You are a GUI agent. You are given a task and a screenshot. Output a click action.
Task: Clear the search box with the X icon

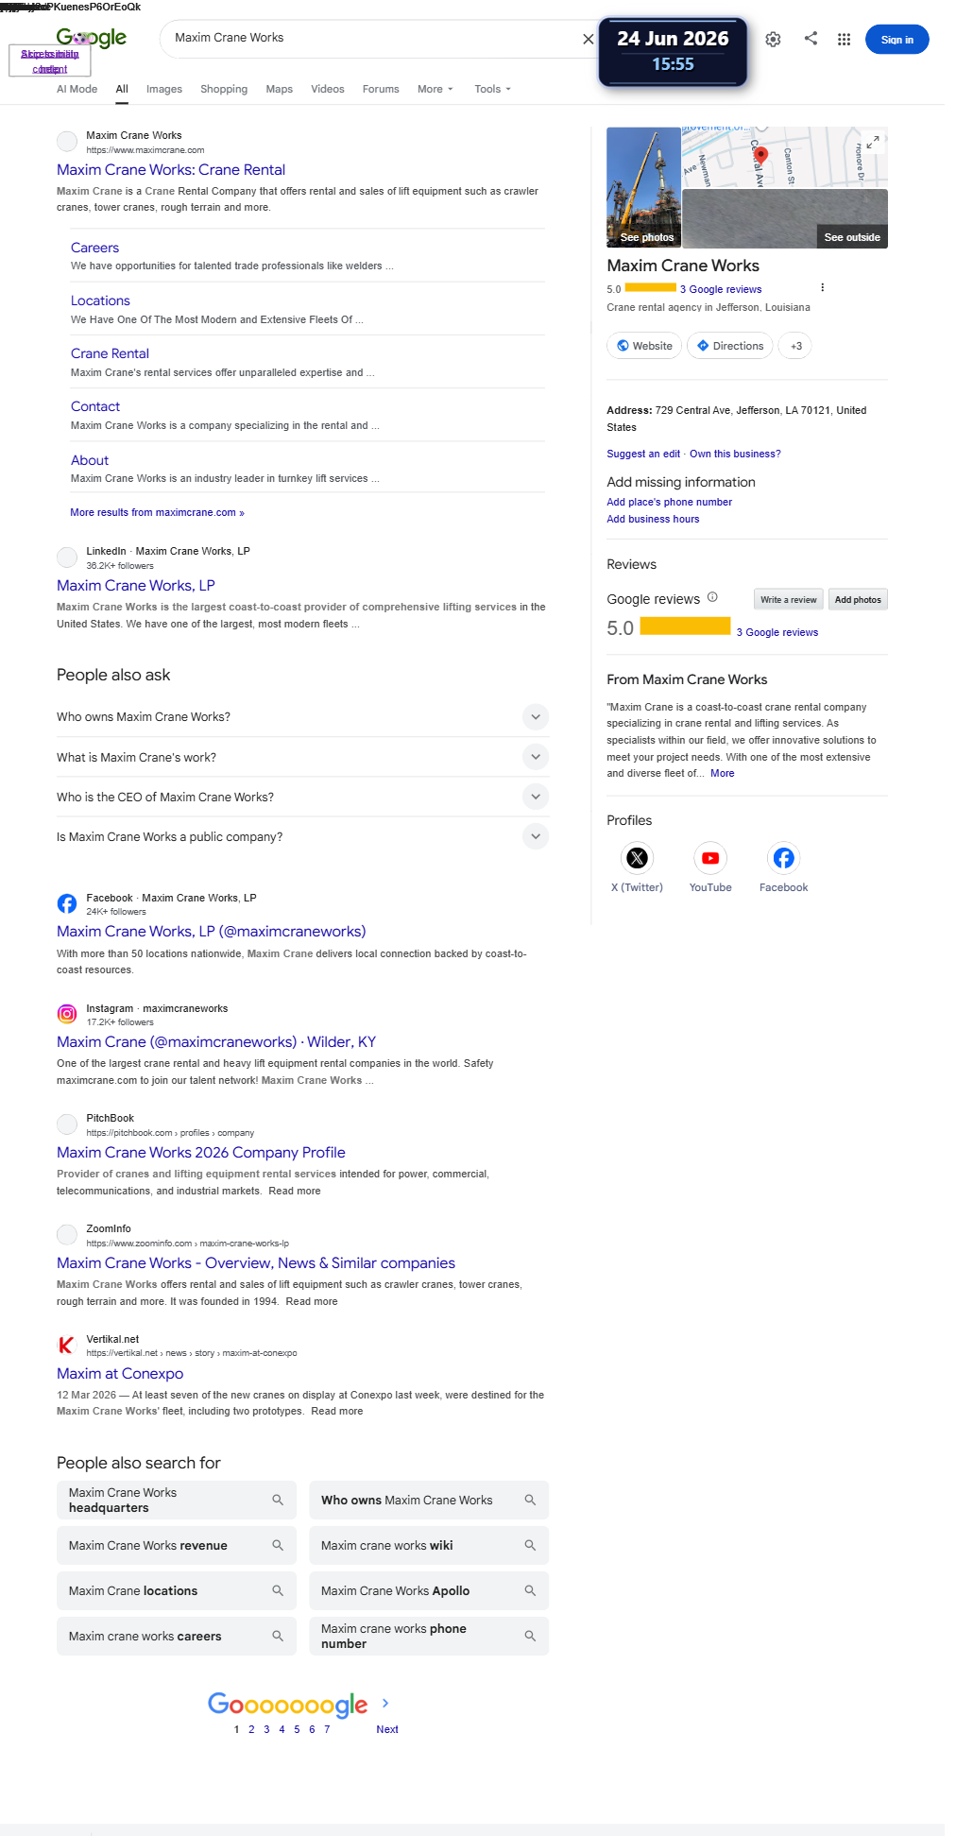[588, 39]
